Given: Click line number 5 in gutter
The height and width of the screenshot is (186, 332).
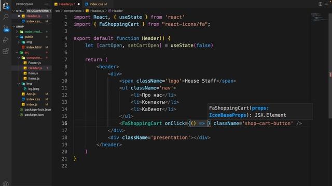Looking at the screenshot, I should (x=66, y=45).
